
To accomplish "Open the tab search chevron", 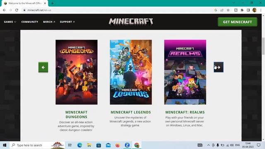I will pos(234,3).
